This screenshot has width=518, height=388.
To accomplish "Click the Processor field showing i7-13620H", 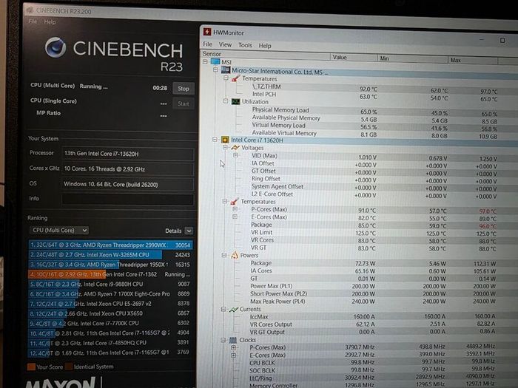I will [x=127, y=154].
